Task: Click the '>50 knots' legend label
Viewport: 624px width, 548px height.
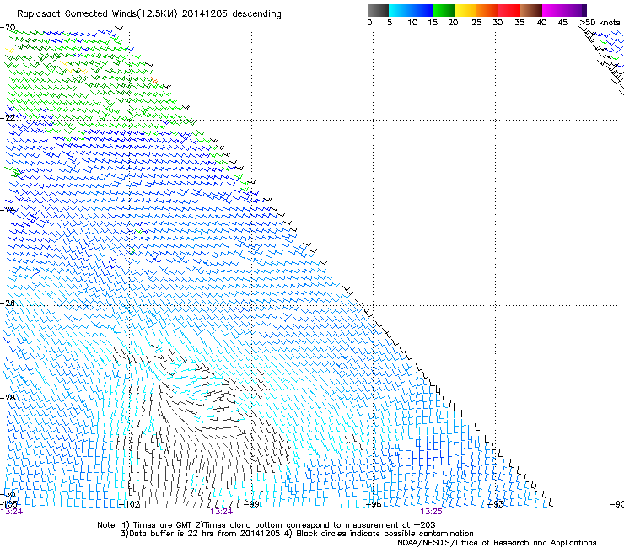Action: [600, 23]
